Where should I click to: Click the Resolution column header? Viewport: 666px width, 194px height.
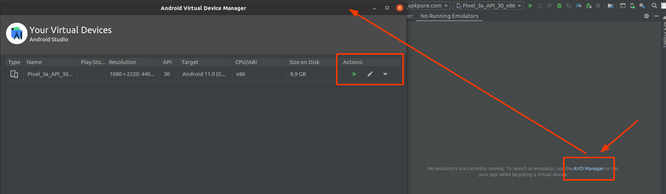133,62
